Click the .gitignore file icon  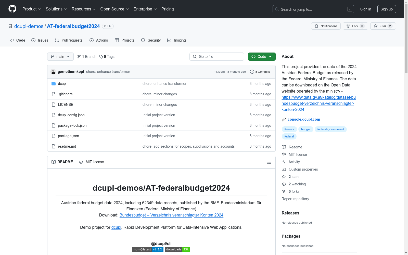tap(54, 94)
